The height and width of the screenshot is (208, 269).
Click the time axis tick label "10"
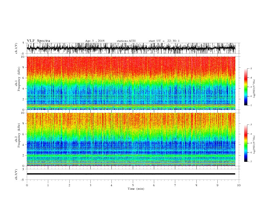pos(239,185)
